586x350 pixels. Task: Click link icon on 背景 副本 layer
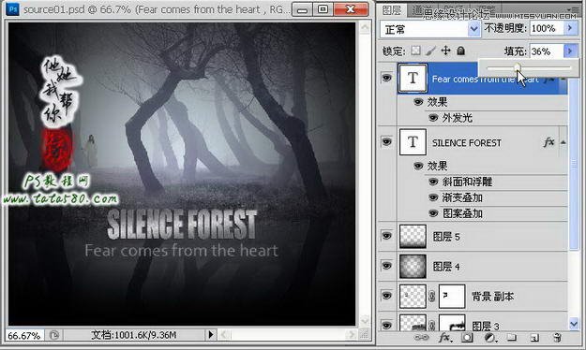coord(432,297)
